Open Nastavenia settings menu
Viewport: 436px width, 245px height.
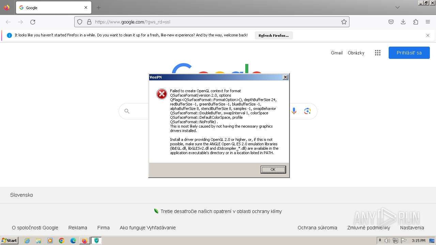coord(412,228)
